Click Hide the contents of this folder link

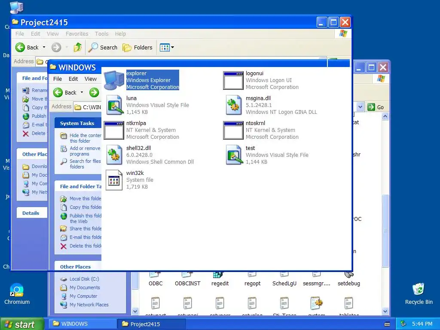86,138
